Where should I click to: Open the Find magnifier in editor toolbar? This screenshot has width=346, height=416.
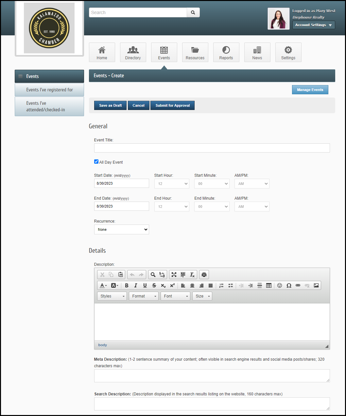point(153,275)
